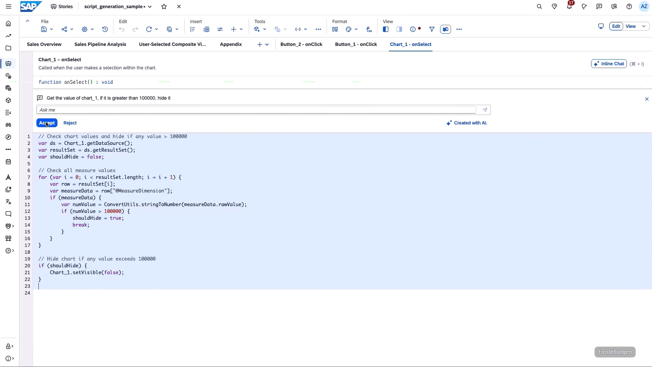Open Appendix tab
Image resolution: width=652 pixels, height=367 pixels.
coord(231,44)
